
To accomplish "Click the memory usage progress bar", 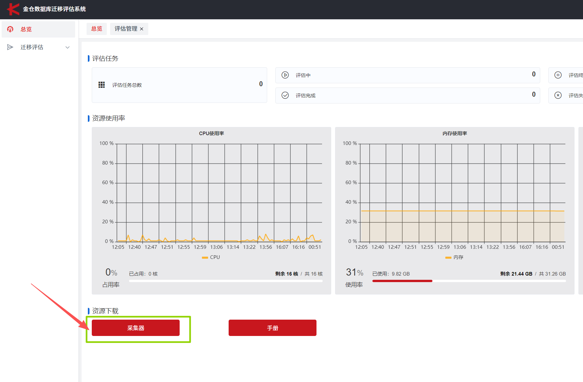I will click(x=469, y=281).
